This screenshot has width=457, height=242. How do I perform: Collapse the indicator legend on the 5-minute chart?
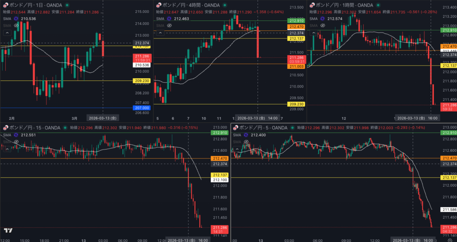click(237, 149)
